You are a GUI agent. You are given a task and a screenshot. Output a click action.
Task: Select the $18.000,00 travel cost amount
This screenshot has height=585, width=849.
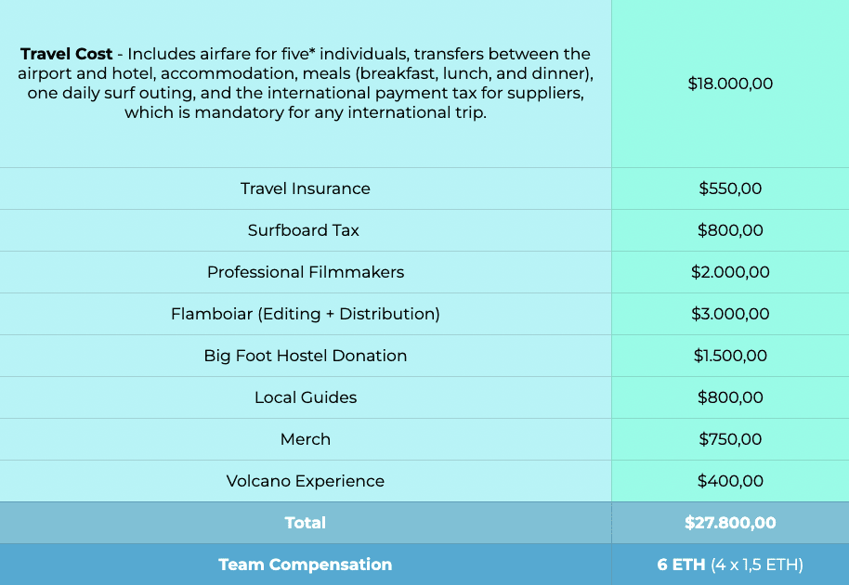point(730,84)
